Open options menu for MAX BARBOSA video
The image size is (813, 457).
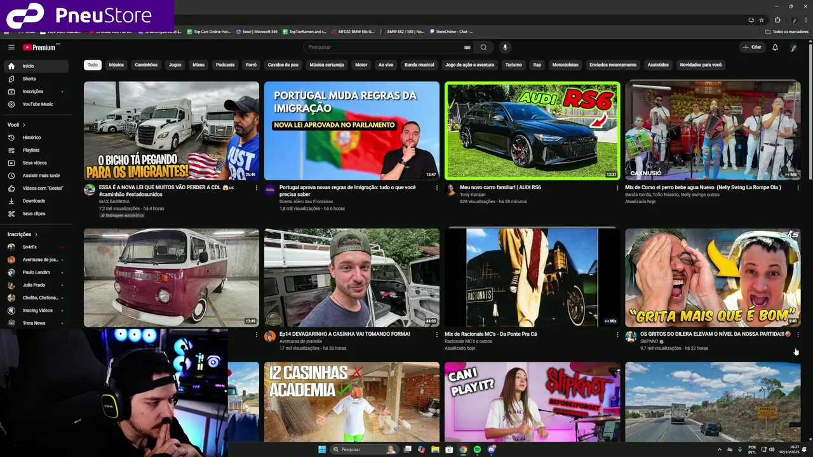pyautogui.click(x=257, y=188)
